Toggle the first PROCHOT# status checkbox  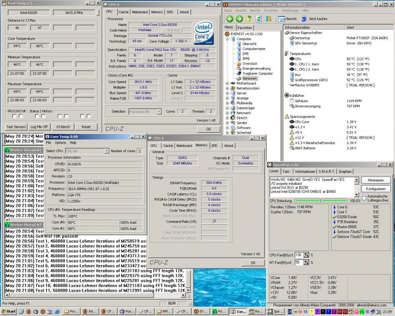pyautogui.click(x=14, y=116)
